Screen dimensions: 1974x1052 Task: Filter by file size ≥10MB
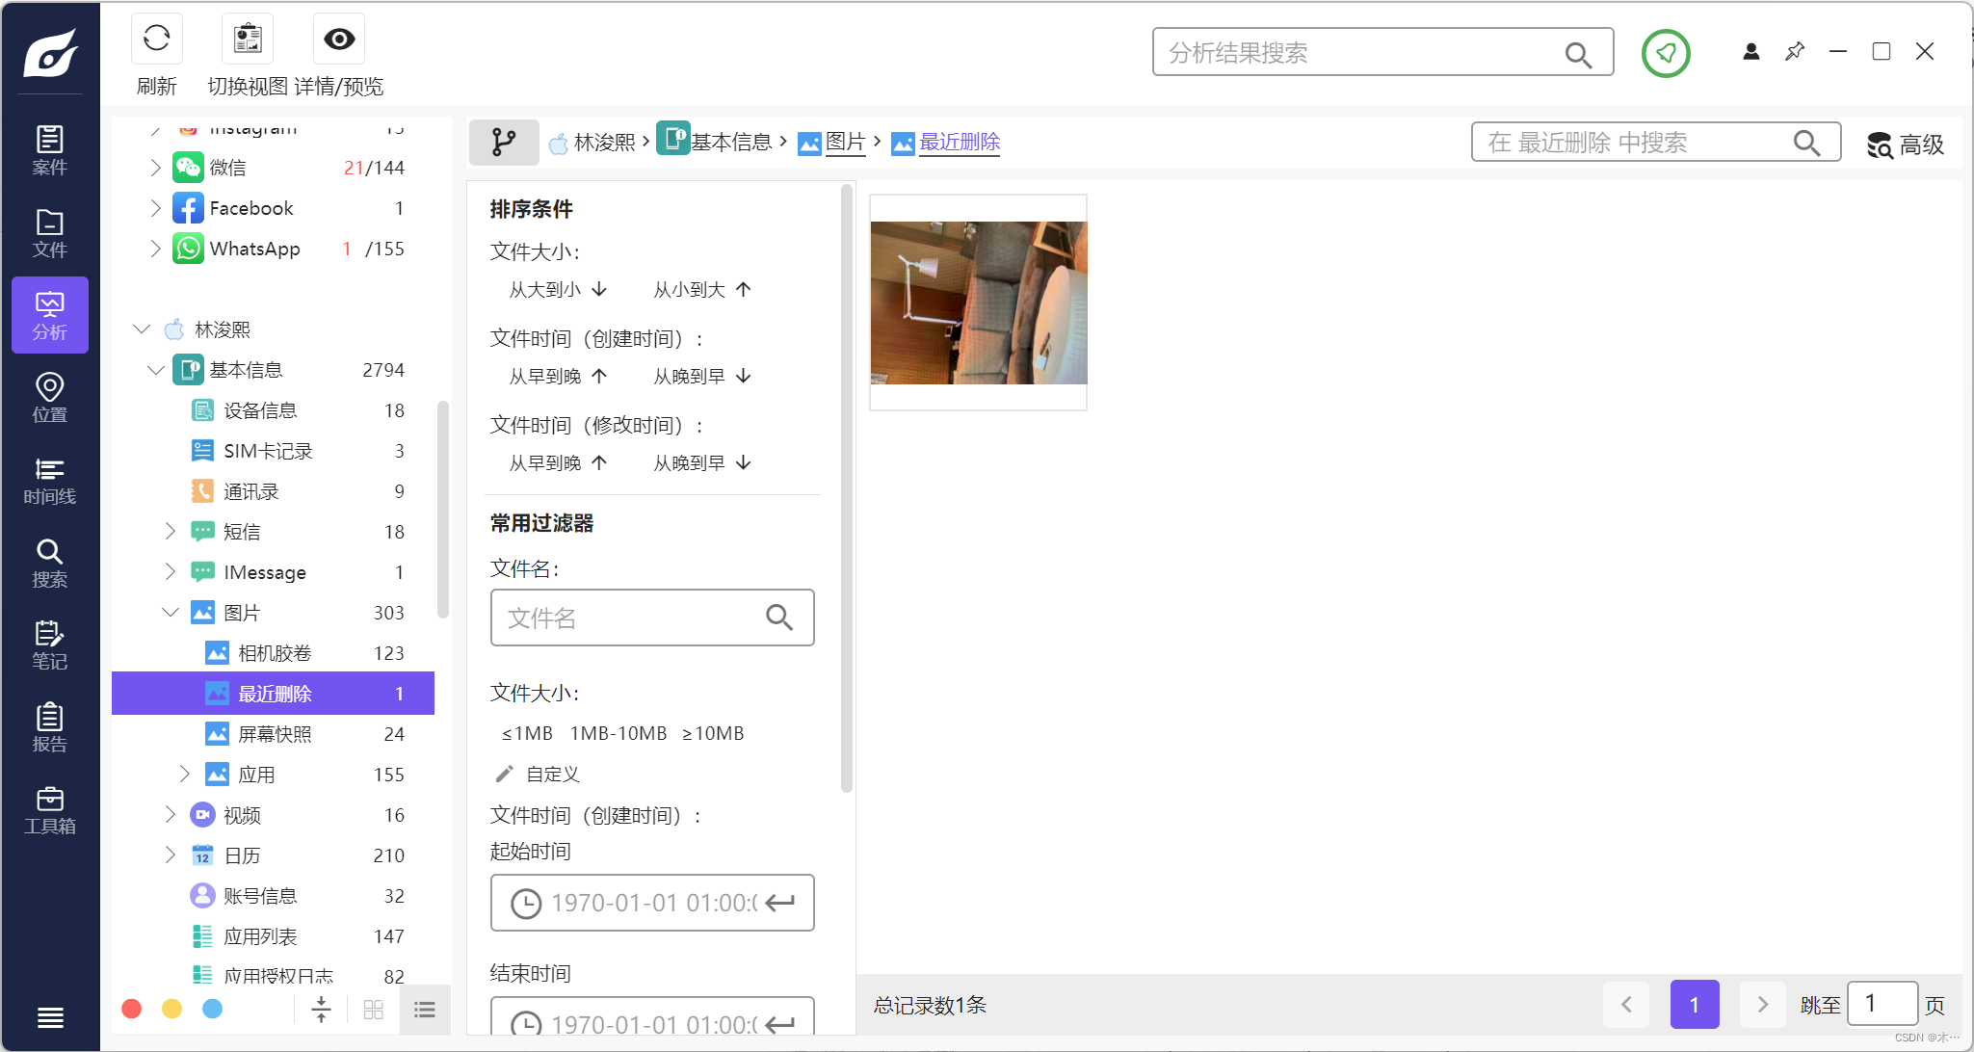click(x=713, y=734)
